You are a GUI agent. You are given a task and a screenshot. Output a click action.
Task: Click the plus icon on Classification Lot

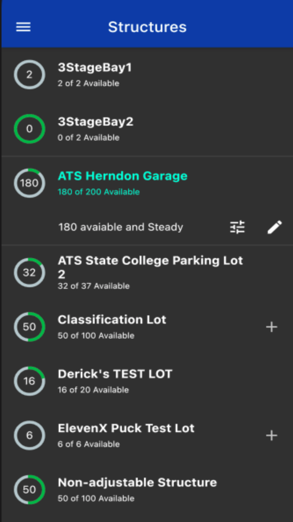(271, 326)
